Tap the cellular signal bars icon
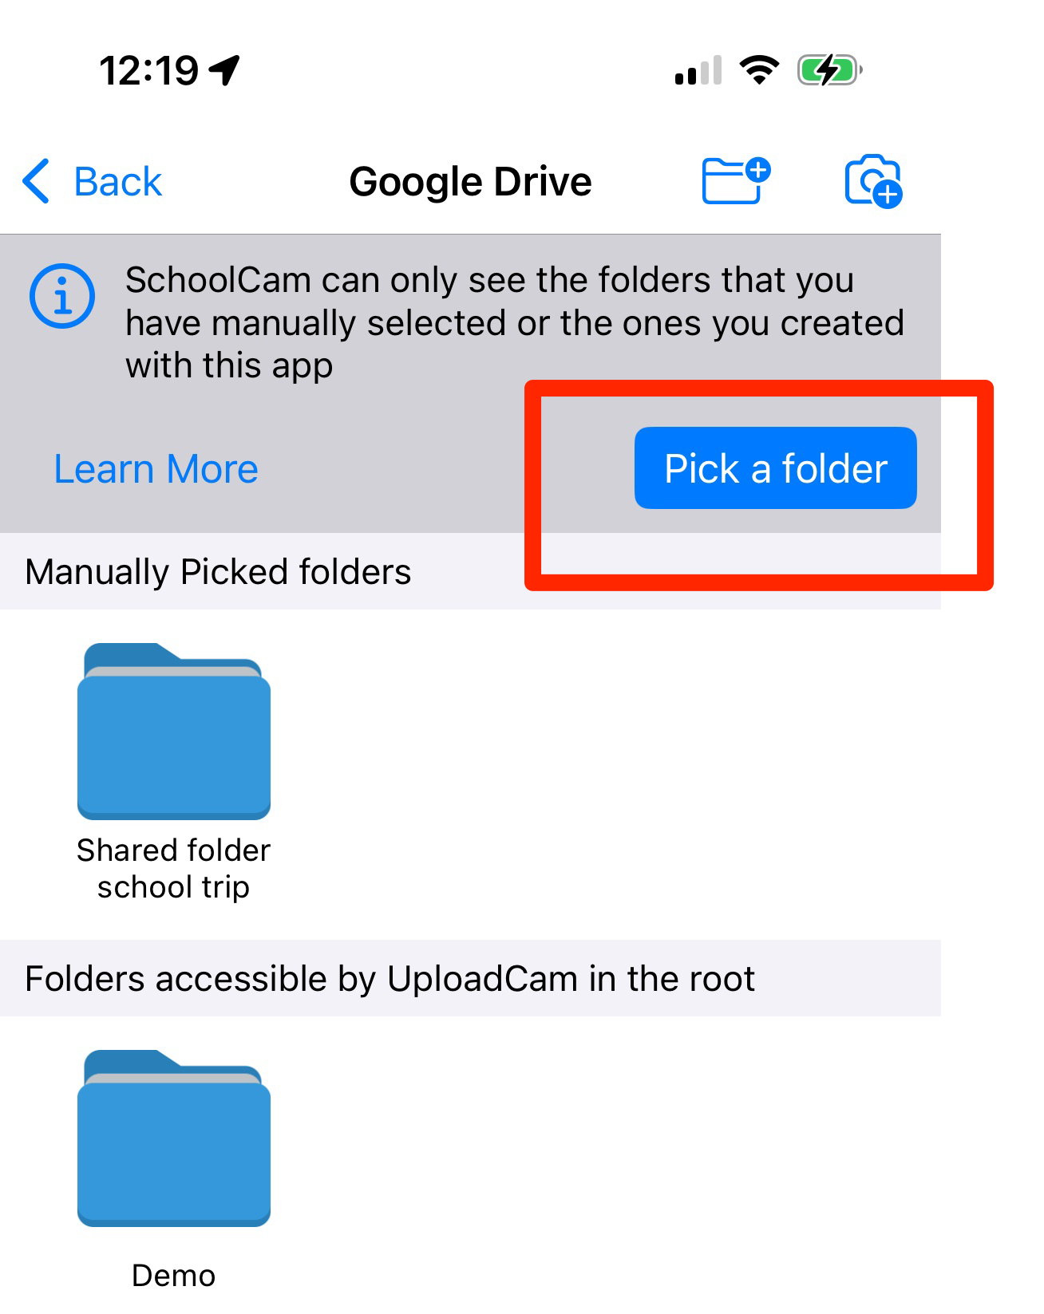The height and width of the screenshot is (1314, 1044). pyautogui.click(x=698, y=70)
